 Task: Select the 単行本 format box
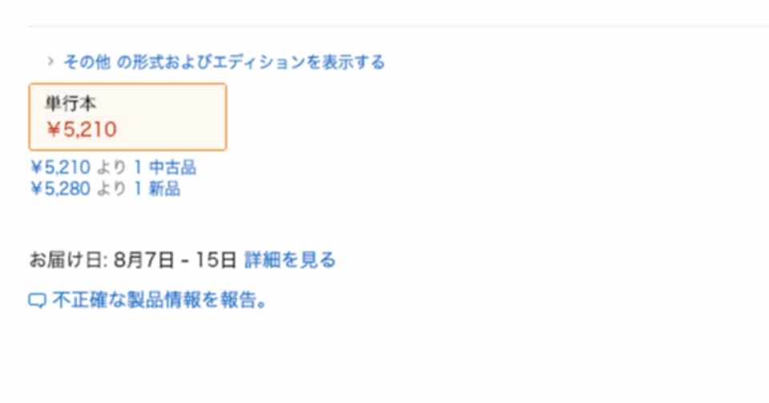(127, 117)
